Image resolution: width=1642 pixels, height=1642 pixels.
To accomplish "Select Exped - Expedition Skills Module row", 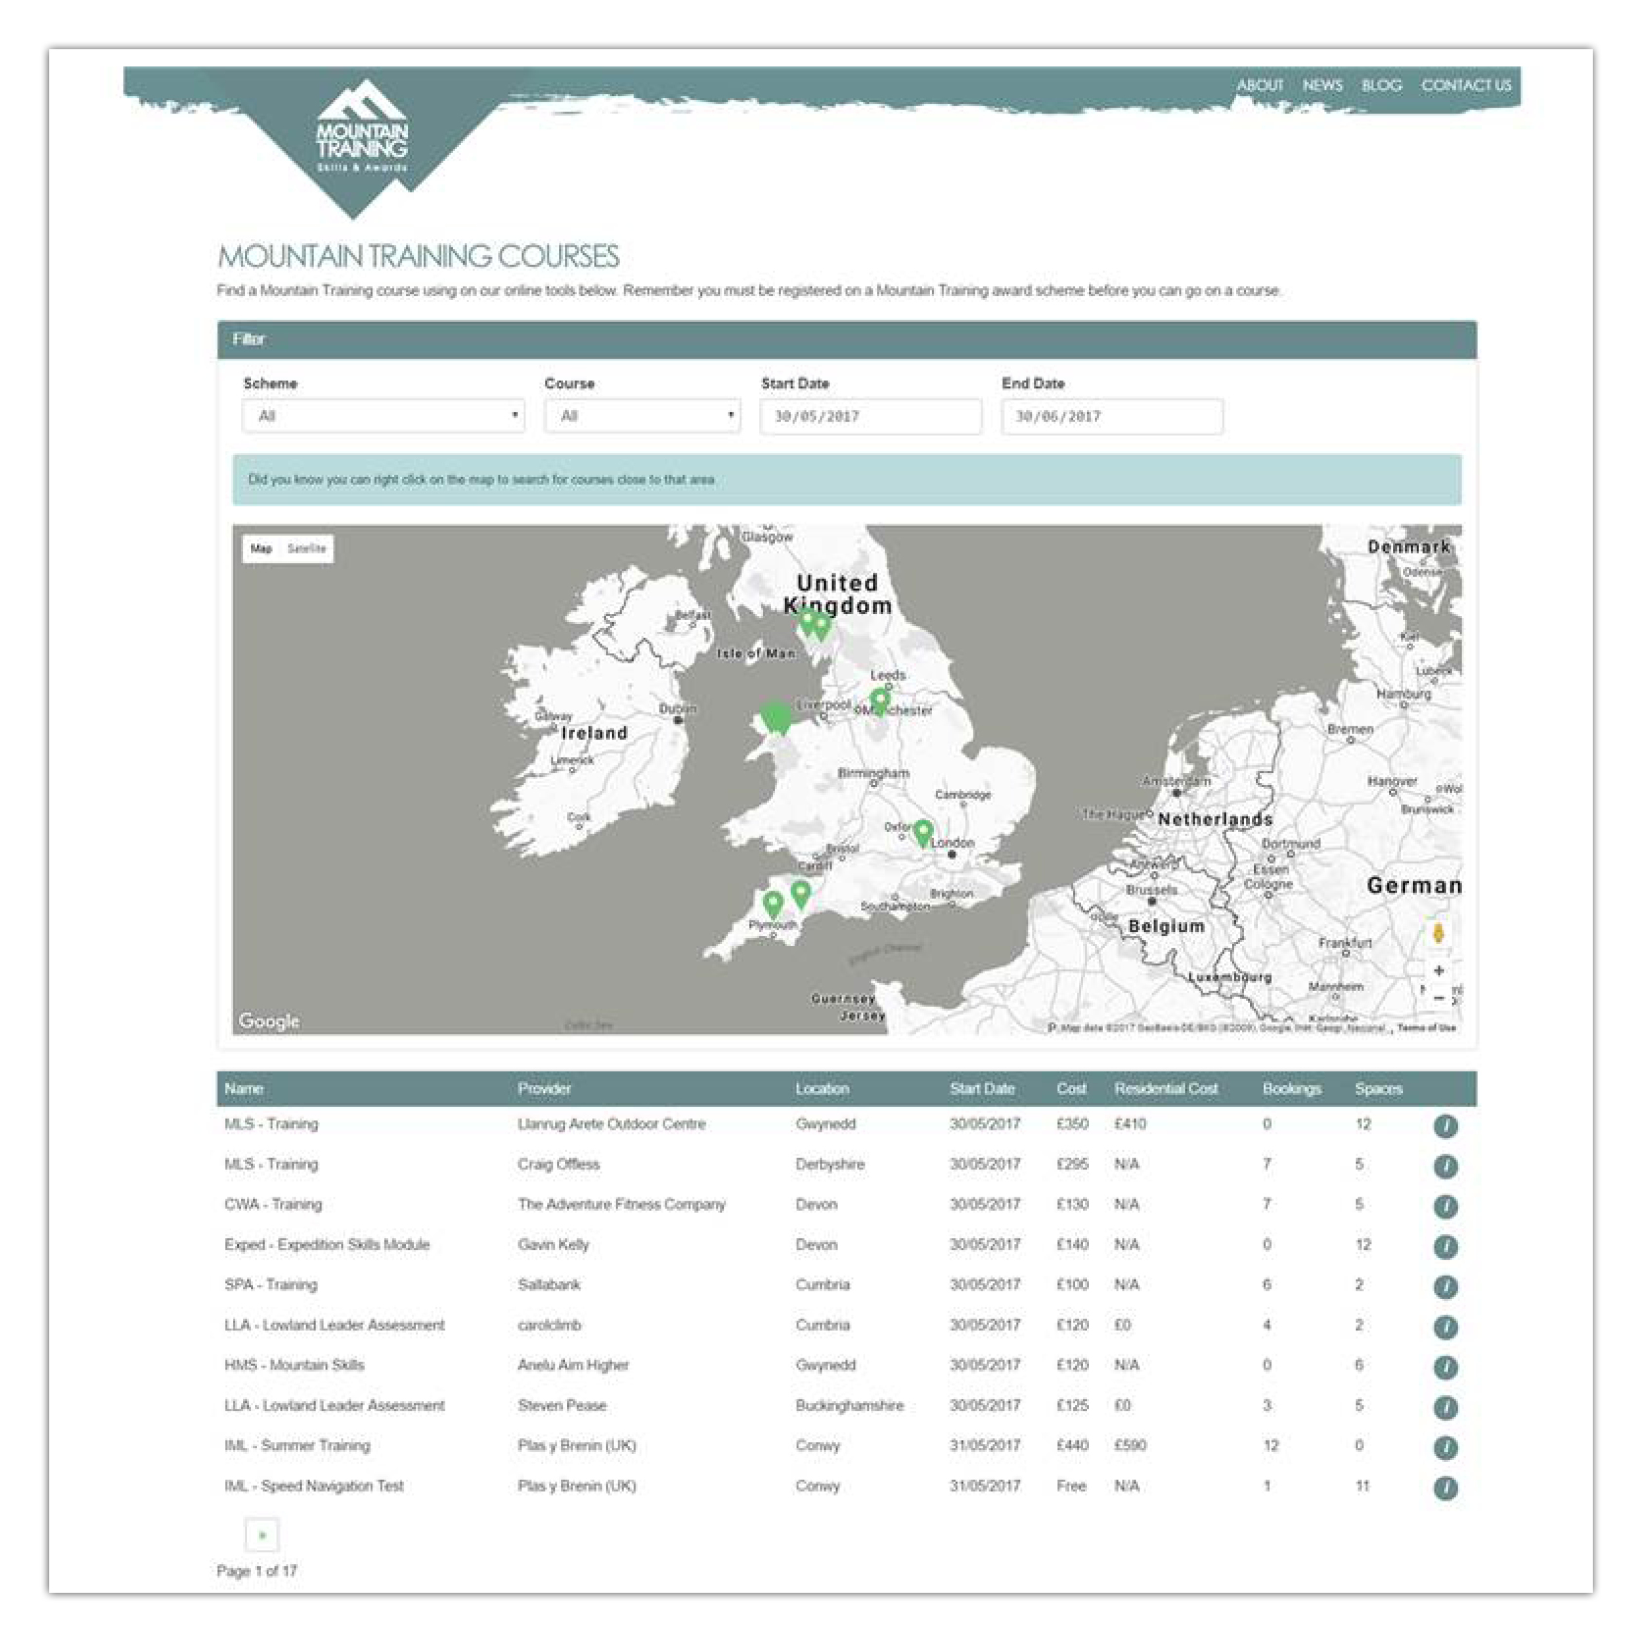I will pyautogui.click(x=327, y=1244).
